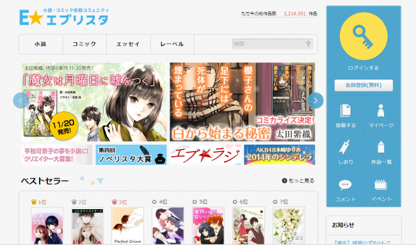Viewport: 416px width, 245px height.
Task: Click the red crown 3位 rank
Action: coord(115,202)
